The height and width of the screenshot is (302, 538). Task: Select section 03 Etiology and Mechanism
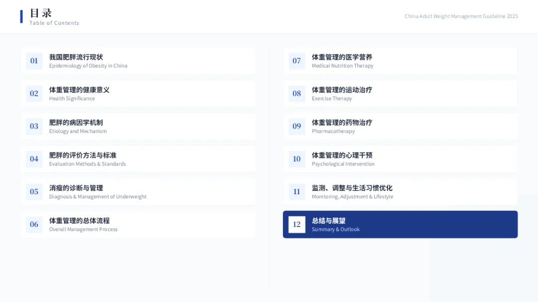[x=138, y=126]
